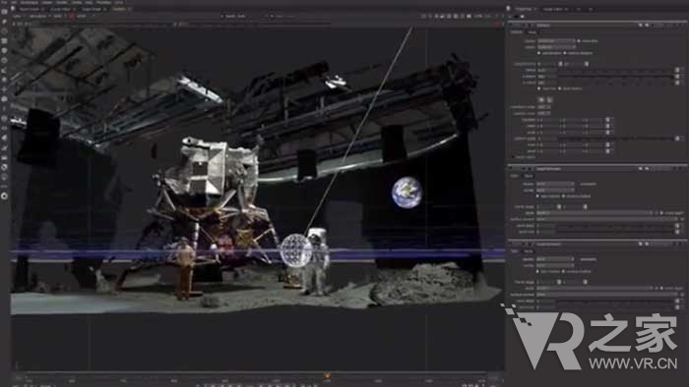Screen dimensions: 689x387
Task: Click the white ring icon in left toolbar
Action: pos(4,196)
